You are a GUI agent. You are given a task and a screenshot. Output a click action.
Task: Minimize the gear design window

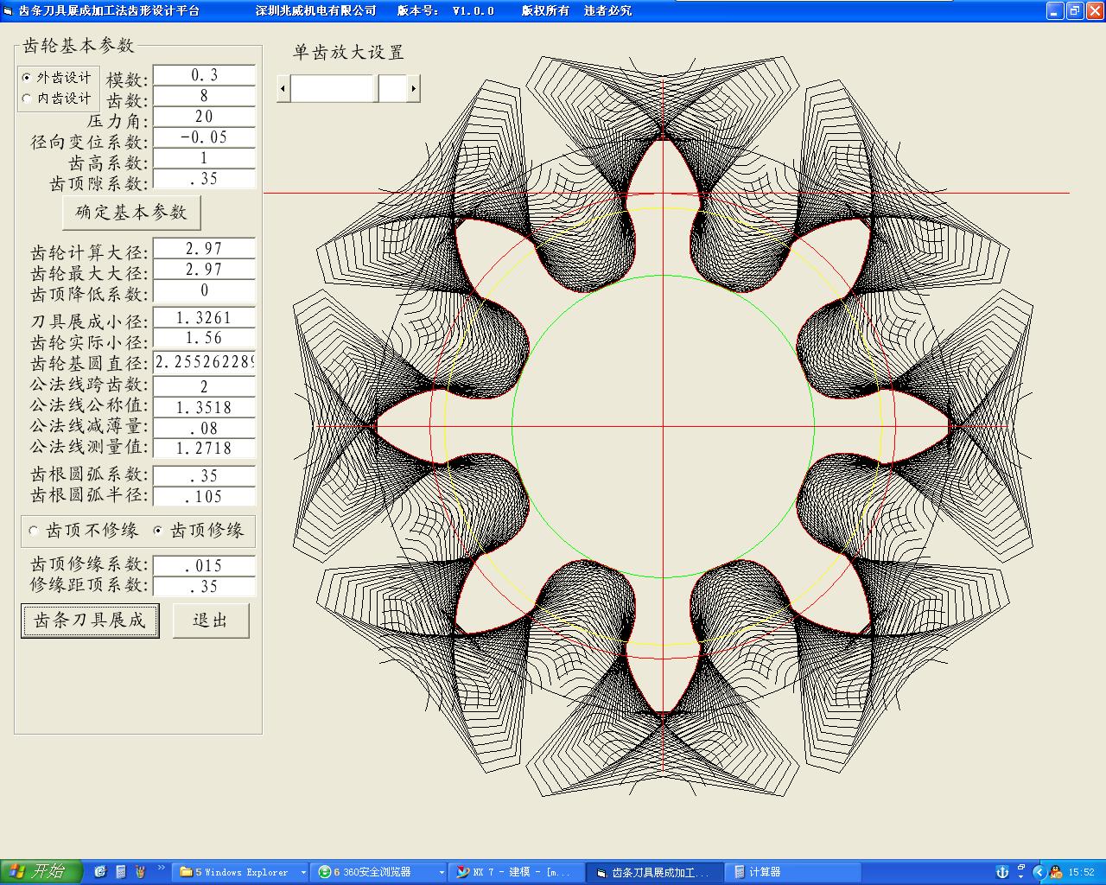click(1055, 10)
